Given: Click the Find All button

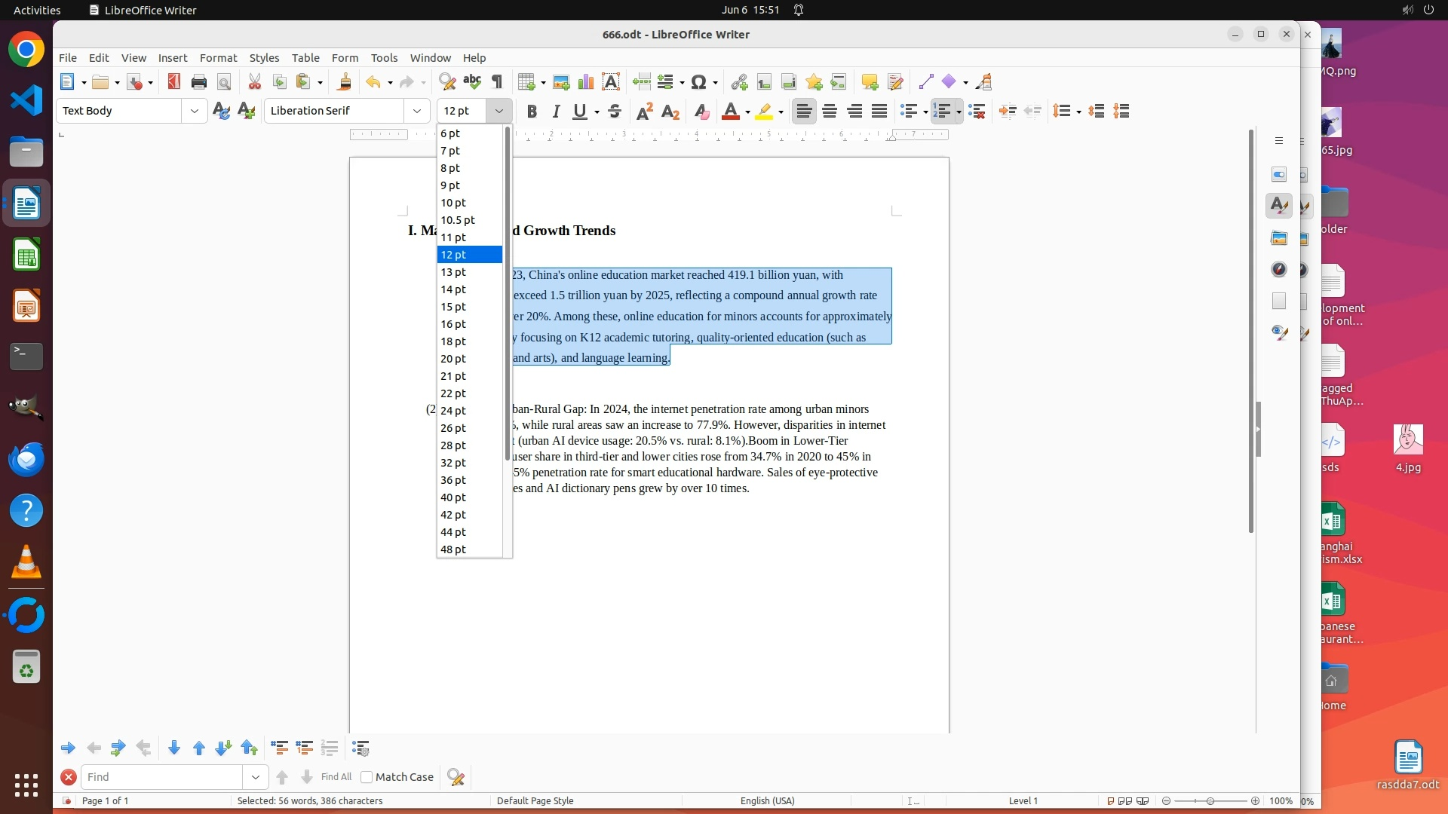Looking at the screenshot, I should point(336,777).
